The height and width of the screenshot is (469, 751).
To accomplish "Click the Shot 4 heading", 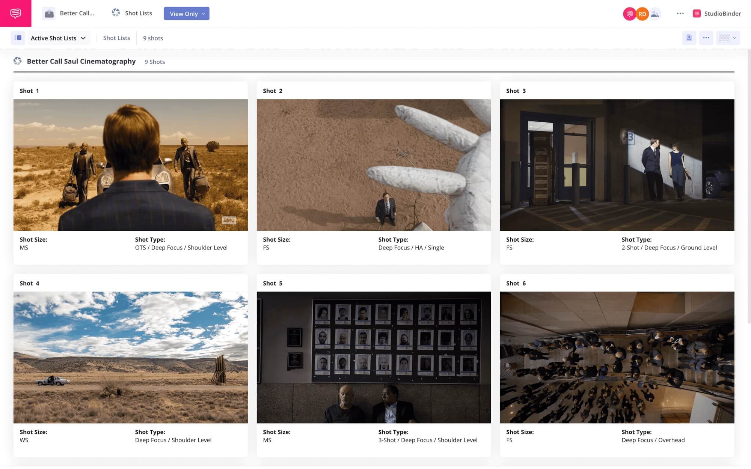I will click(29, 283).
